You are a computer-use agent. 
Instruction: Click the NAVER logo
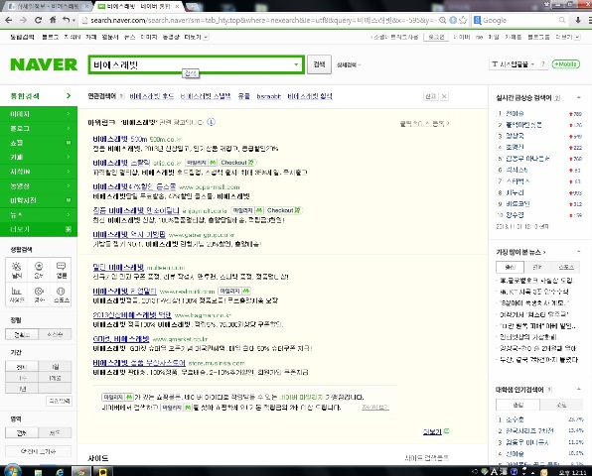44,64
